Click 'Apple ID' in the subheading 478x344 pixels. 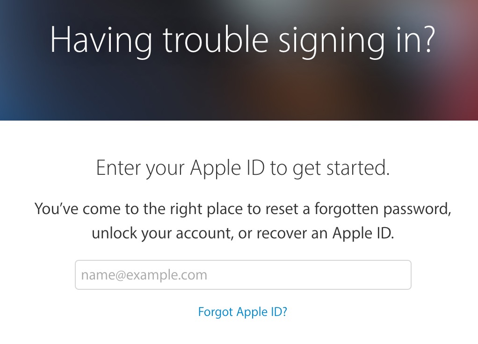tap(227, 168)
